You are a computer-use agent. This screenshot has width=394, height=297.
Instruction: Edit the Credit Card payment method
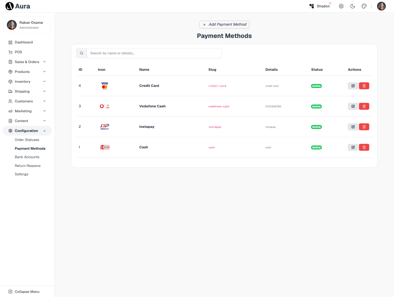pyautogui.click(x=353, y=86)
